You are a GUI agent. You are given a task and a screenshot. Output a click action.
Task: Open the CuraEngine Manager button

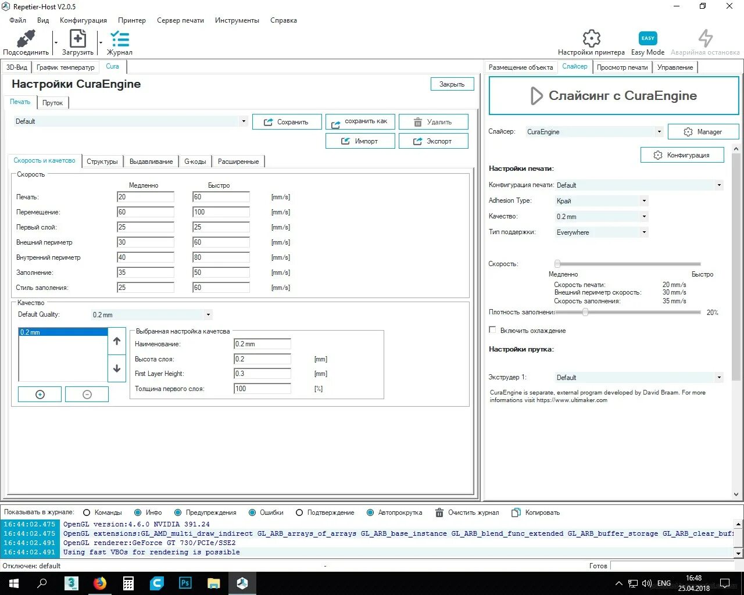(703, 132)
